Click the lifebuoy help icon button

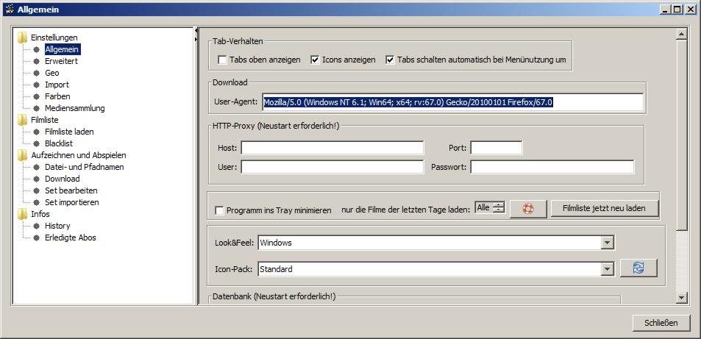[528, 208]
